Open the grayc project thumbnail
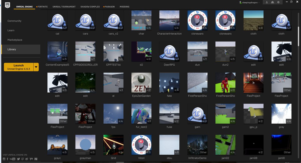Image resolution: width=301 pixels, height=163 pixels. pyautogui.click(x=57, y=145)
